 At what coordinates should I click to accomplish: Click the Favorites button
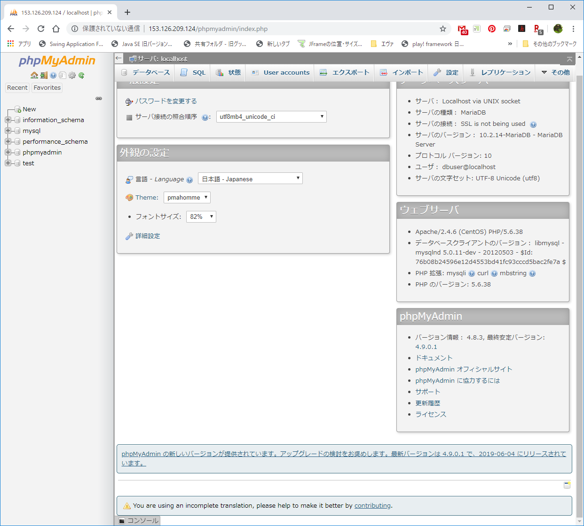[47, 87]
